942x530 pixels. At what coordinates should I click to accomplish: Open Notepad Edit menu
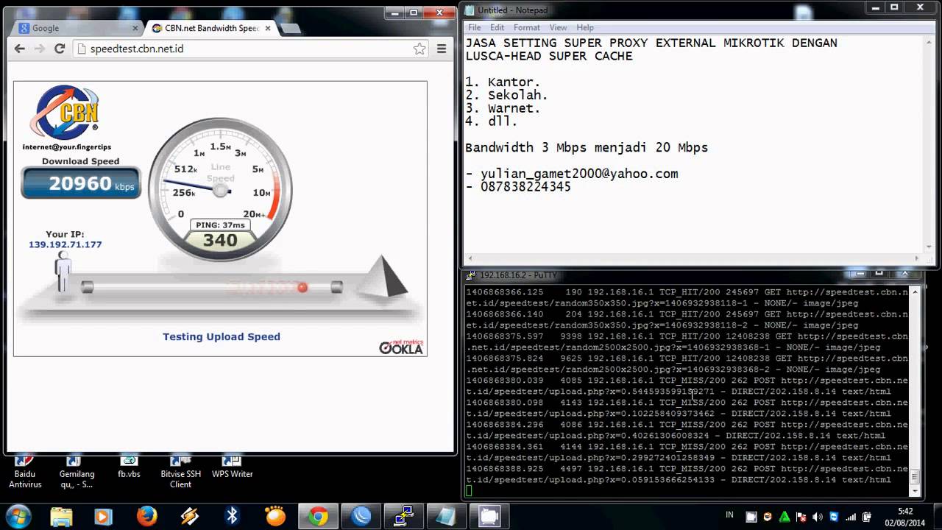point(497,27)
